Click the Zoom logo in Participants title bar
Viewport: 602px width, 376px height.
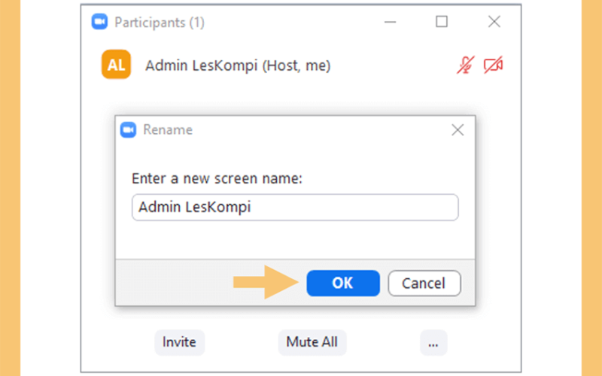point(99,22)
